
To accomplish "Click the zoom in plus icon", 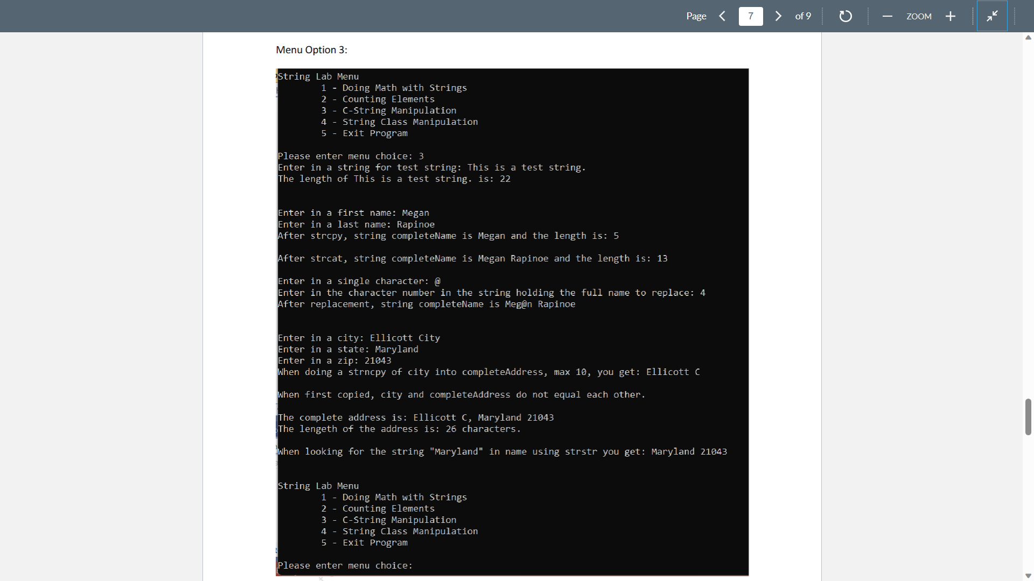I will point(950,16).
